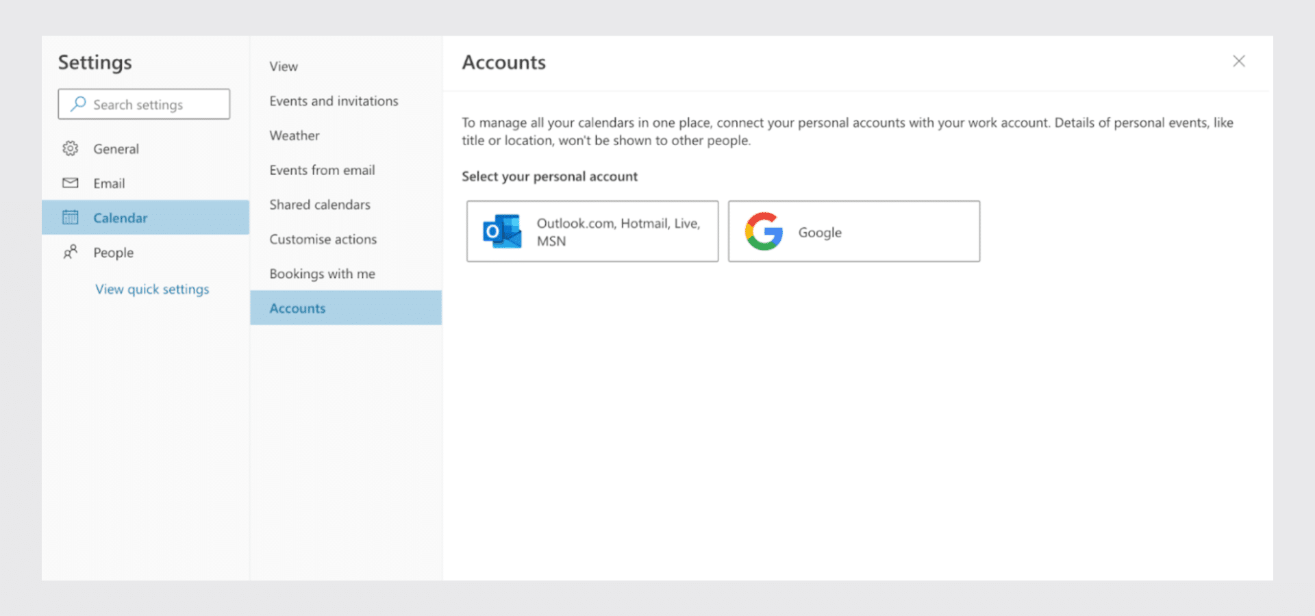Viewport: 1315px width, 616px height.
Task: Select the Weather settings option
Action: tap(295, 136)
